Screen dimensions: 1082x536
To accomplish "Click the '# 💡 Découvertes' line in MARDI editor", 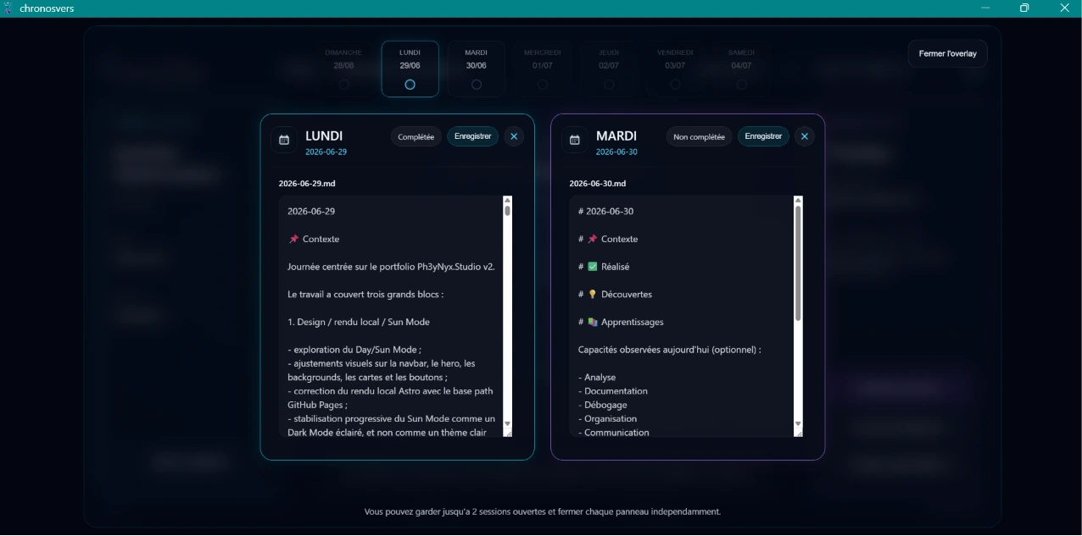I will click(x=615, y=295).
